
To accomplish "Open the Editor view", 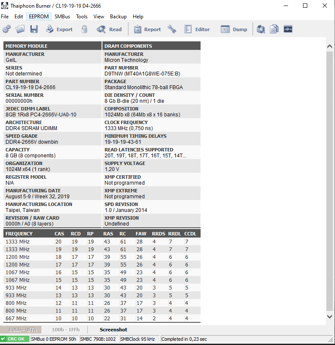I will (197, 29).
